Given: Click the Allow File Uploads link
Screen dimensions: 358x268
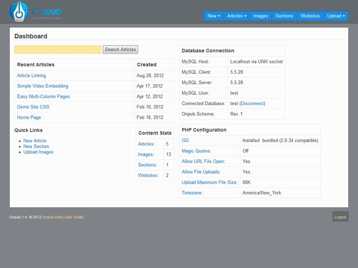Looking at the screenshot, I should point(201,172).
